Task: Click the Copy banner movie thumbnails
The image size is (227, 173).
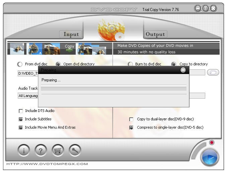Action: click(x=60, y=49)
